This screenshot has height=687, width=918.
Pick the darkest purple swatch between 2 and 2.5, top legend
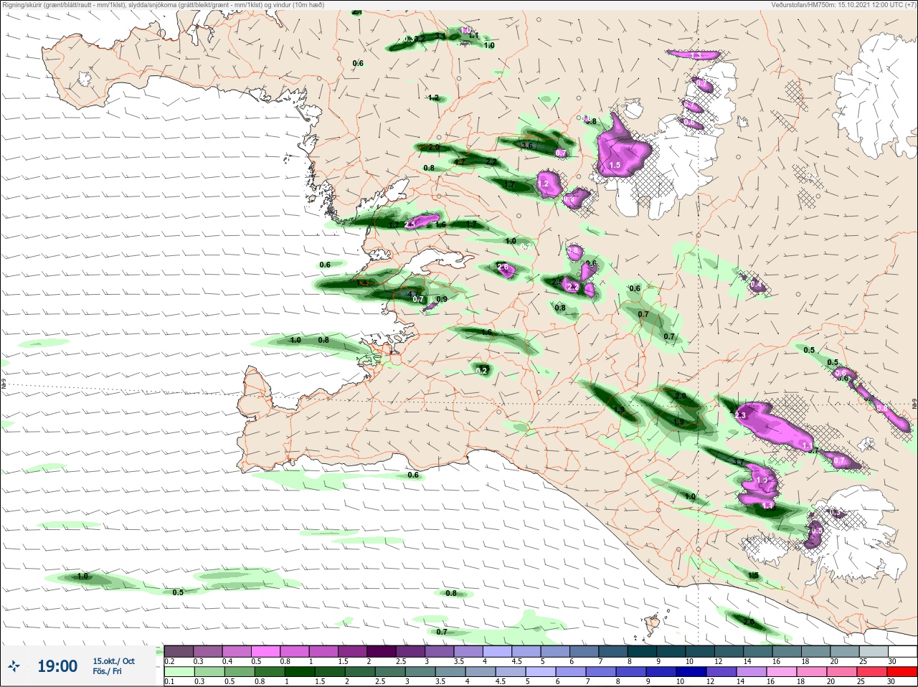(x=383, y=650)
